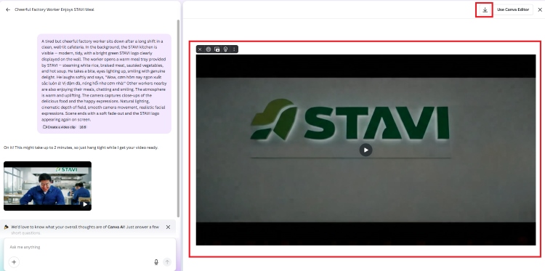Screen dimensions: 545x271
Task: Play the video using the thumbnail's play button
Action: point(85,204)
